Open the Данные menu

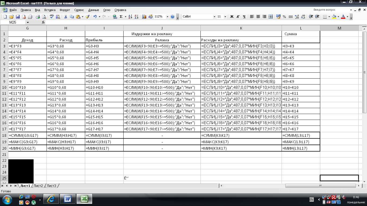tap(93, 10)
